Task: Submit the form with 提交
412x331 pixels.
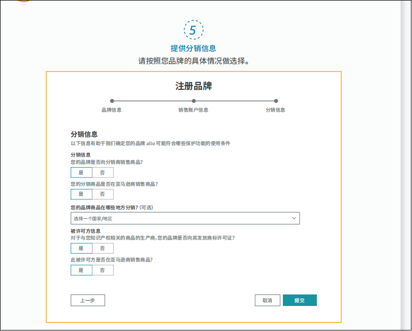Action: [300, 300]
